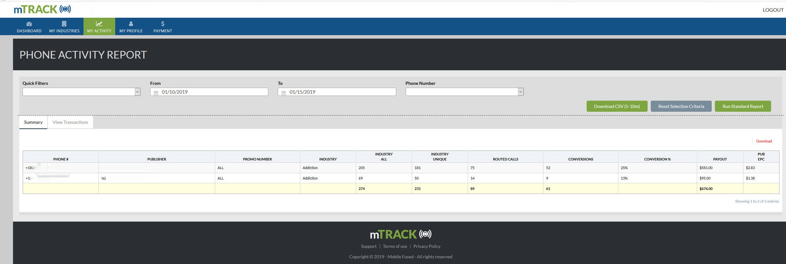The width and height of the screenshot is (786, 264).
Task: Click the My Industries building icon
Action: (x=64, y=24)
